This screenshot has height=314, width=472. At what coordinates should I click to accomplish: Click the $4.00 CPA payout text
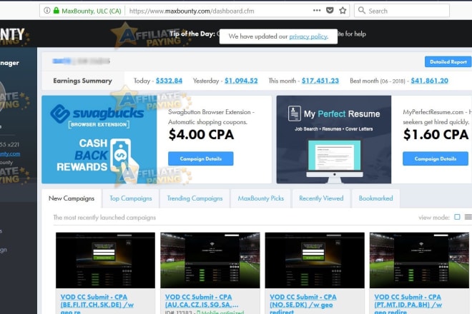(x=201, y=134)
